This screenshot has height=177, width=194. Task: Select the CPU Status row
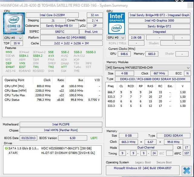pos(52,100)
